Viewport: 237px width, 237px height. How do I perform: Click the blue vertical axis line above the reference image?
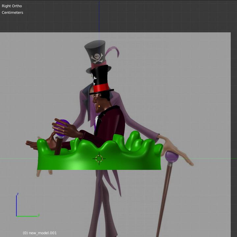coord(99,16)
